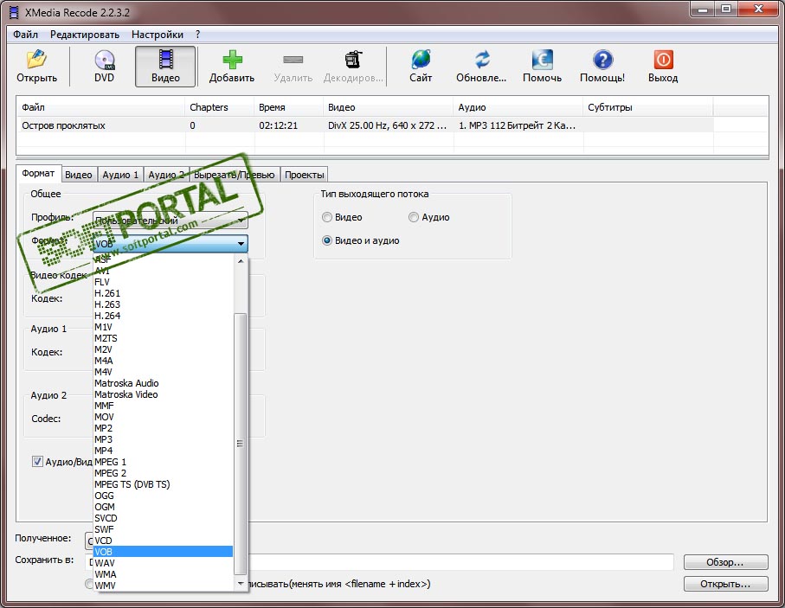Choose OGG from the format list

click(164, 496)
